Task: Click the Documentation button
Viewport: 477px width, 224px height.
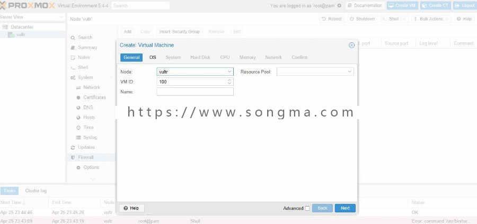Action: [x=365, y=6]
